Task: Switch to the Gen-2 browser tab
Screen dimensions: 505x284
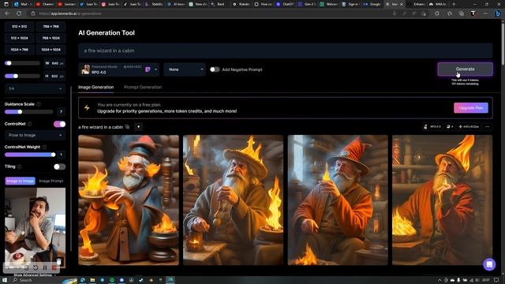Action: coord(307,4)
